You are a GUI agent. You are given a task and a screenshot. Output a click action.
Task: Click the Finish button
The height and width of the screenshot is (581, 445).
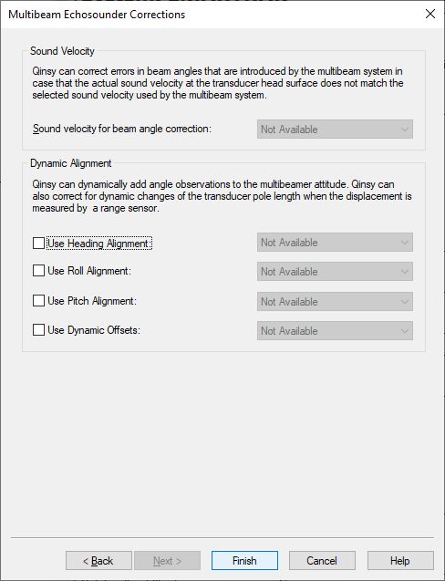[244, 561]
